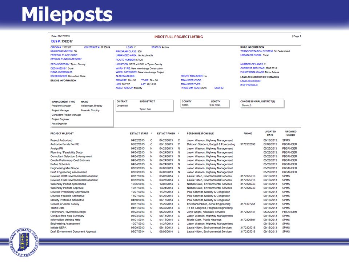Click phone number 3172326601
Image resolution: width=349 pixels, height=262 pixels.
pyautogui.click(x=248, y=220)
